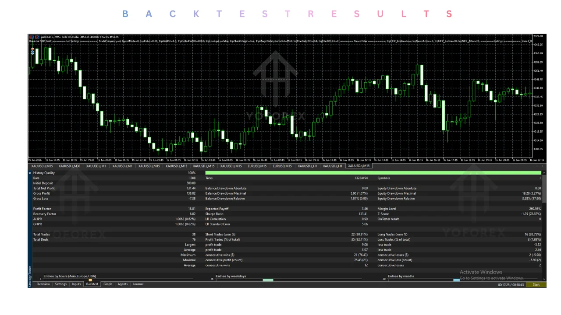The image size is (561, 315).
Task: Select the Total Trades value 38
Action: [194, 234]
